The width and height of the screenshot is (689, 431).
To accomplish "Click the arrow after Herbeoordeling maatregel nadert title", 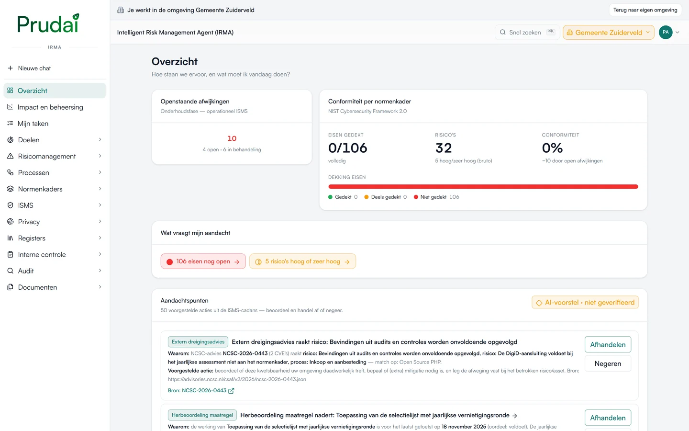I will pos(514,416).
